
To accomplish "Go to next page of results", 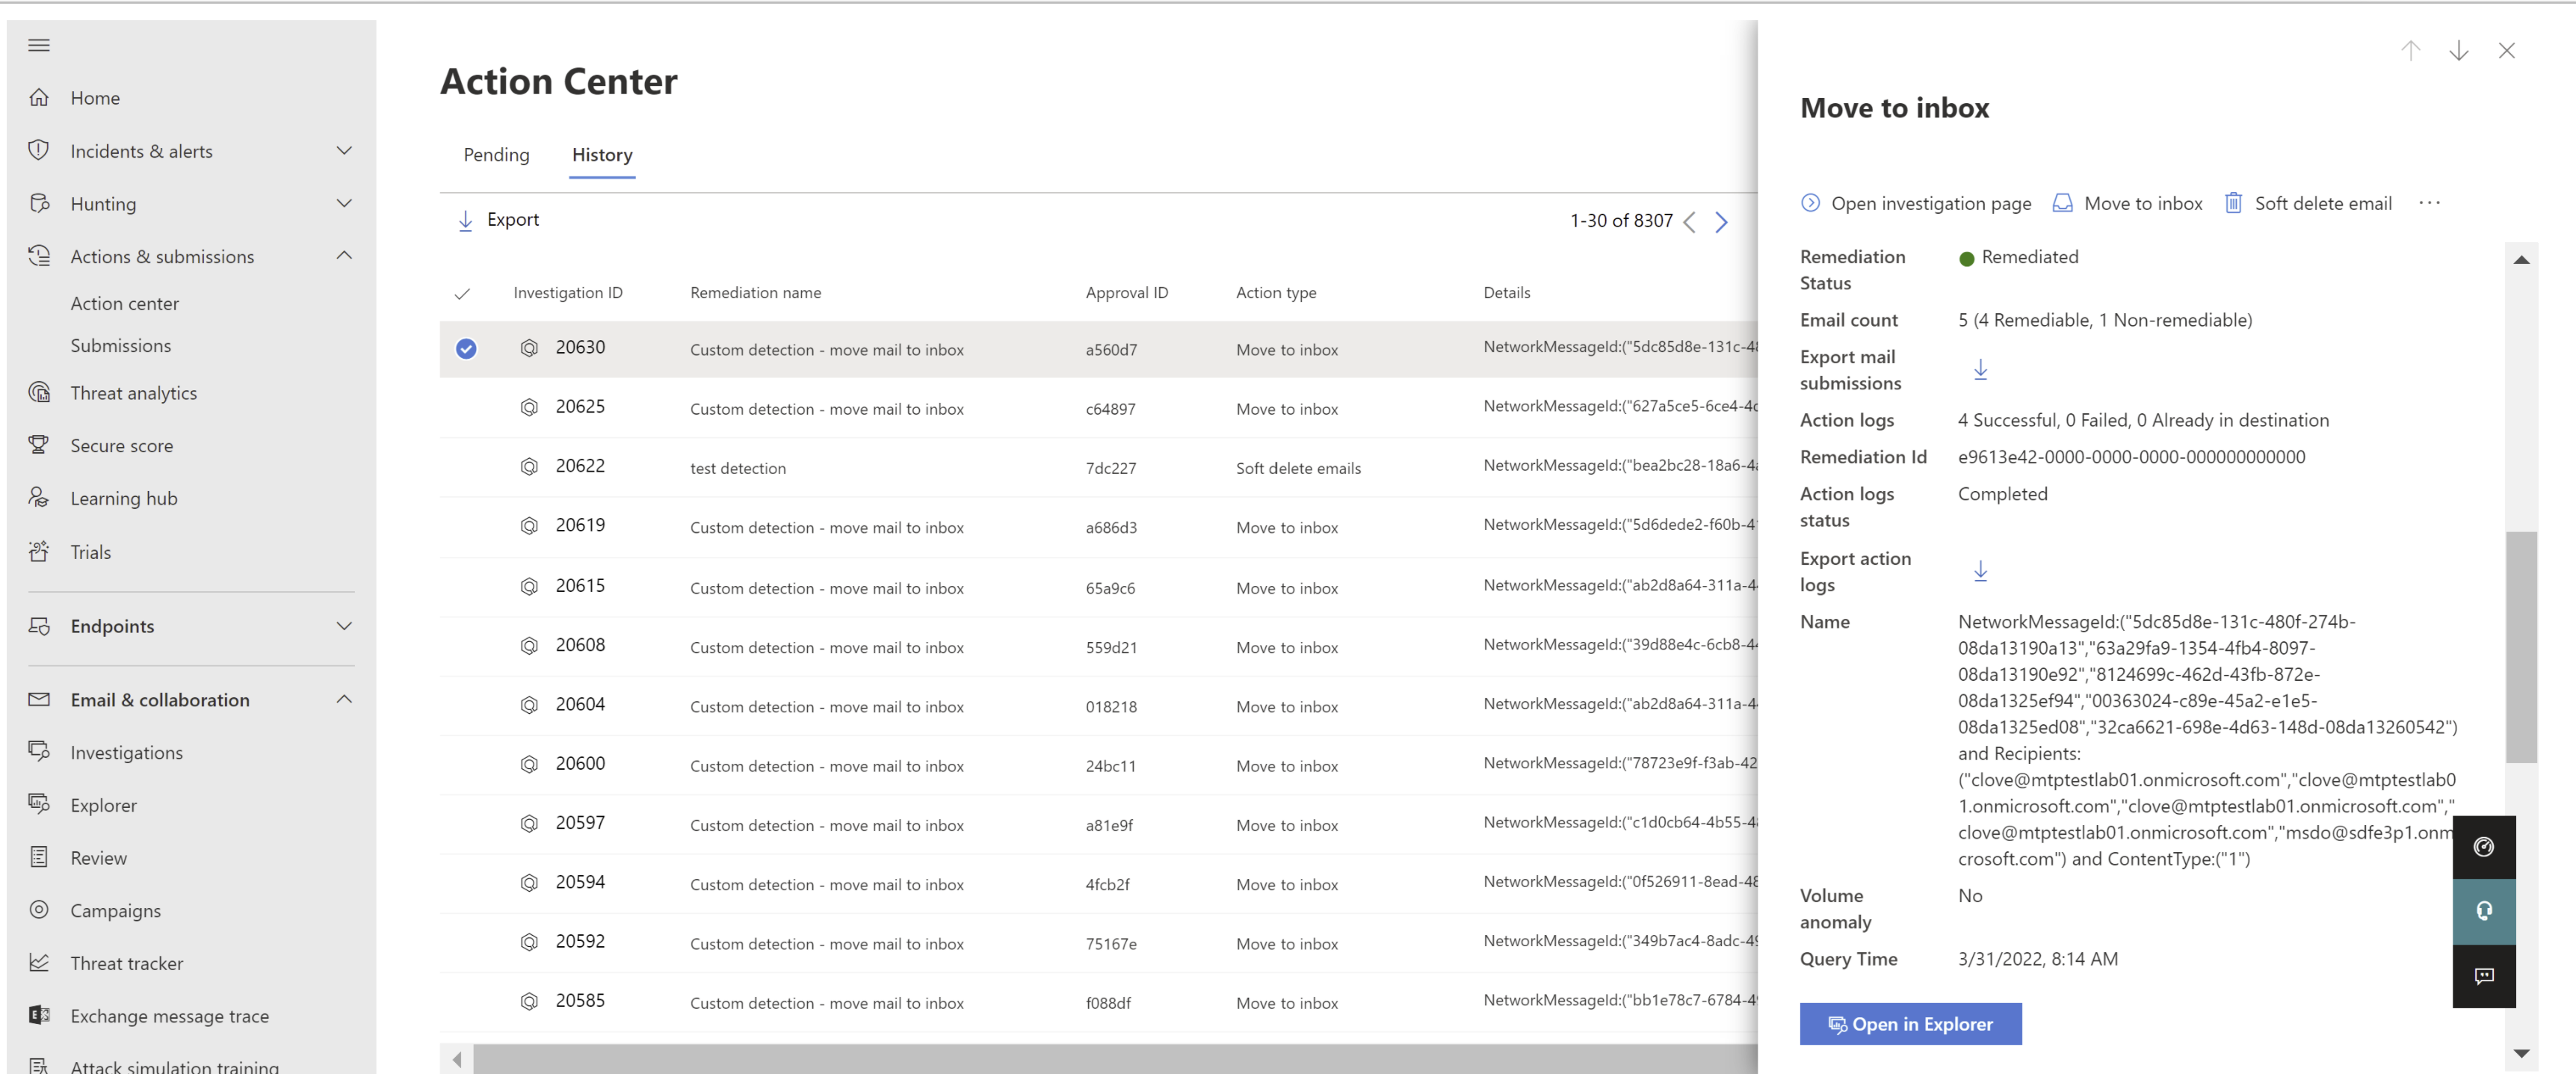I will (x=1721, y=222).
